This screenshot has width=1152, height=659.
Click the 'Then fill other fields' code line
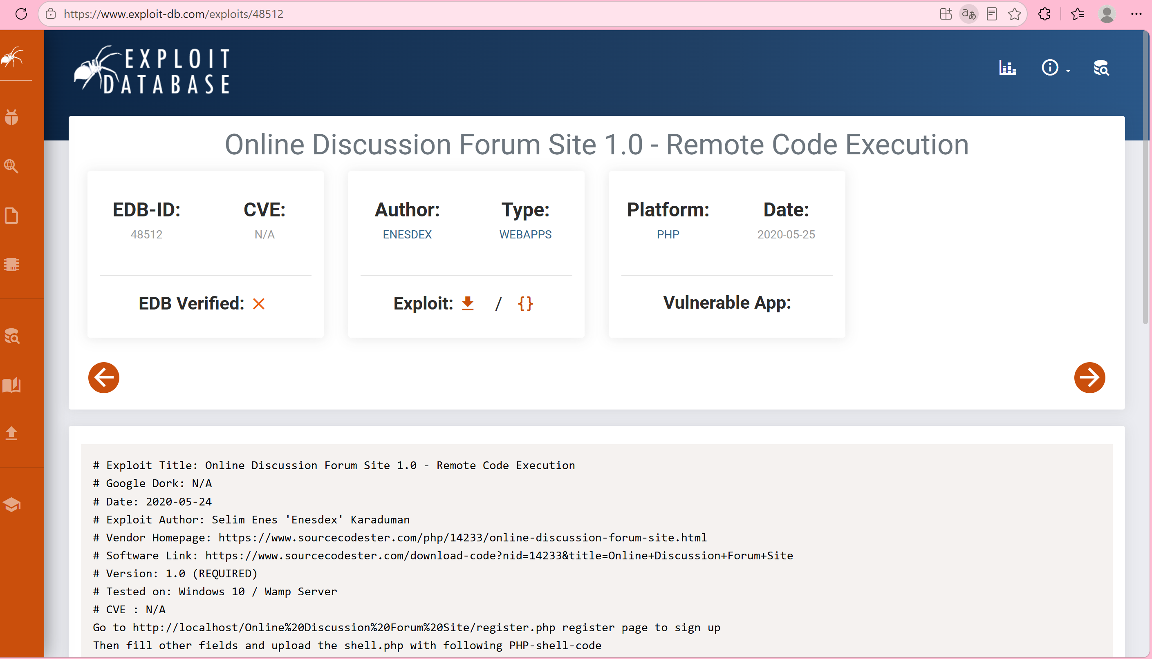(347, 646)
